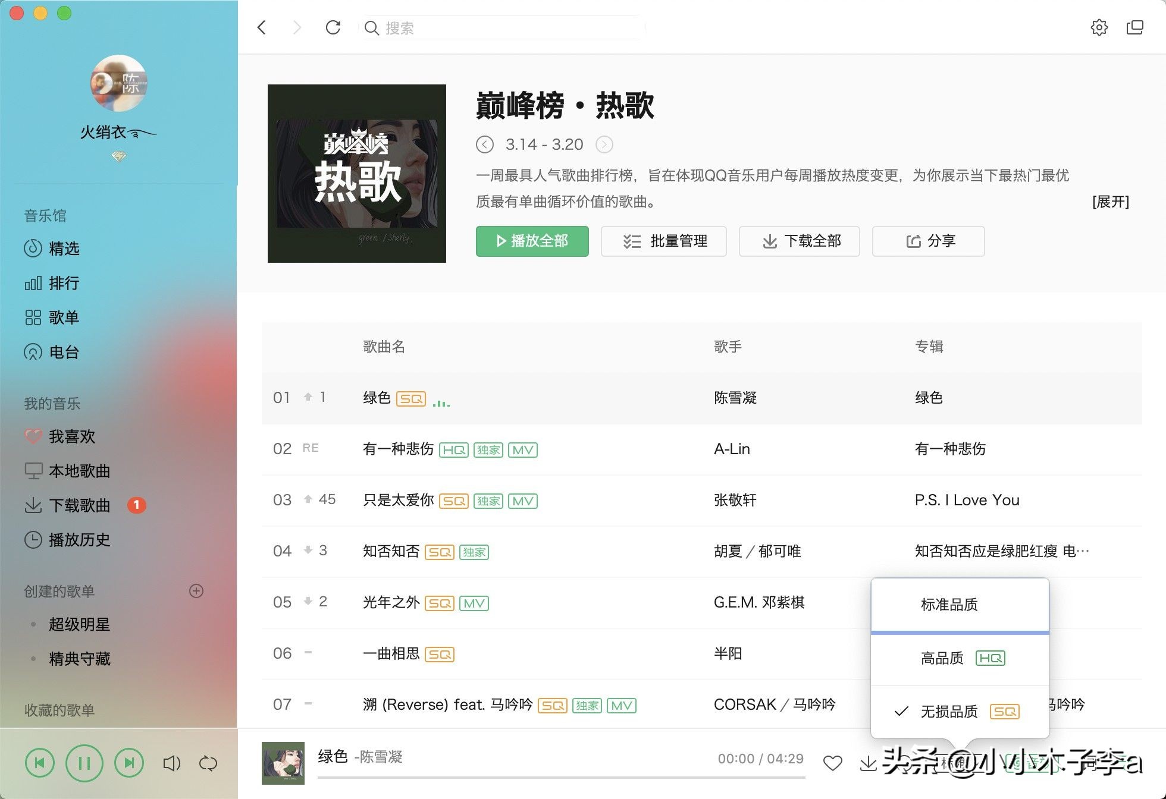Open QQ Music settings gear
The height and width of the screenshot is (799, 1166).
pos(1100,27)
